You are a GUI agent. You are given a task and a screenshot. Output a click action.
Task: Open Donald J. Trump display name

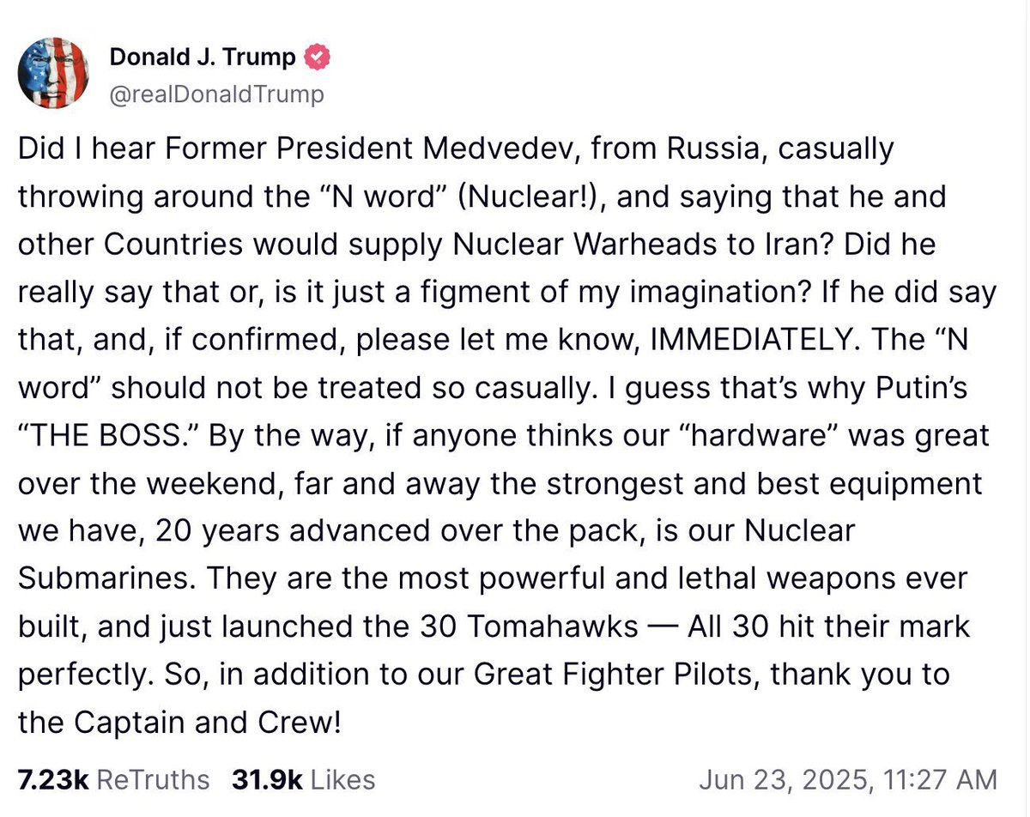[x=203, y=57]
